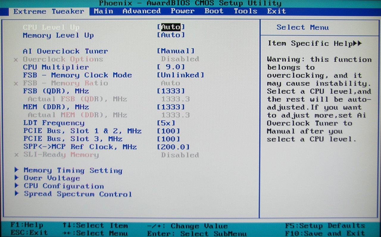Click the grayed SLI-Ready Memory row
Viewport: 381px width, 237px height.
106,155
